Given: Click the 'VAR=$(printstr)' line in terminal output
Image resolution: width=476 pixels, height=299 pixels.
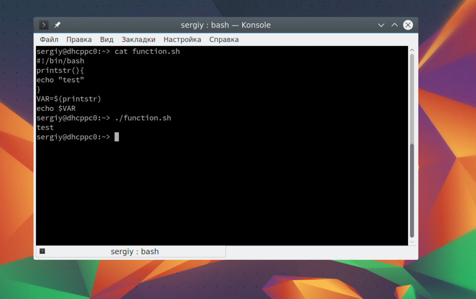Looking at the screenshot, I should point(69,99).
